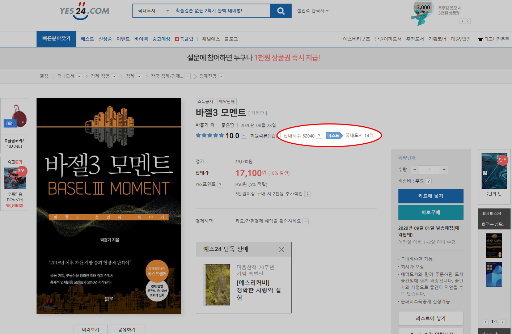
Task: Open the 중고매장 menu
Action: click(x=161, y=39)
